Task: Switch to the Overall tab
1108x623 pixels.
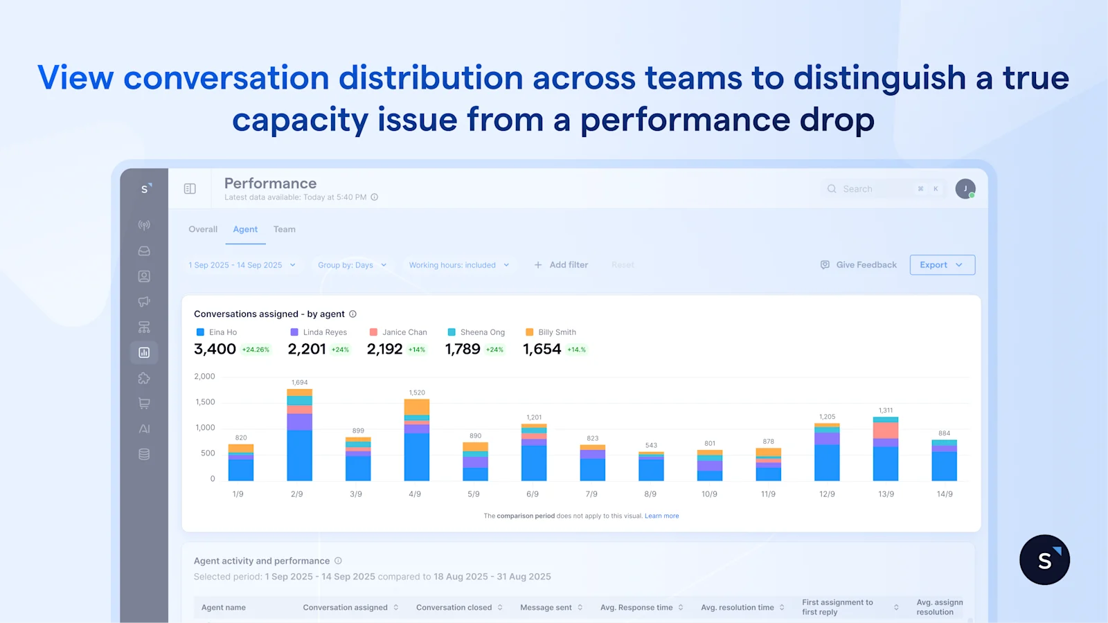Action: (202, 229)
